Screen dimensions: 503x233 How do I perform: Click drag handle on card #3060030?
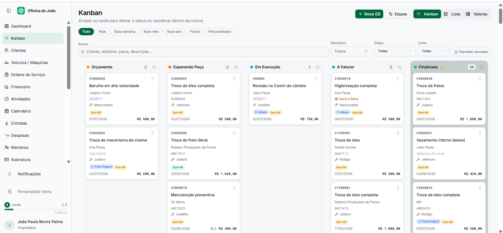(480, 79)
